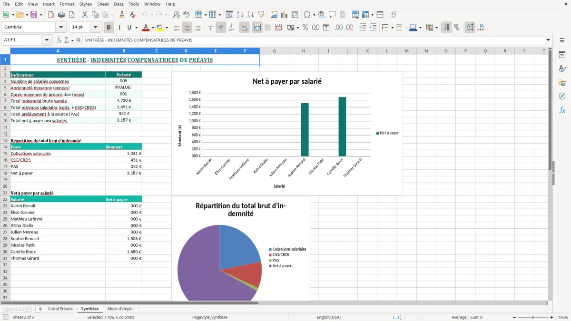Click the English (USA) language status

(x=329, y=317)
